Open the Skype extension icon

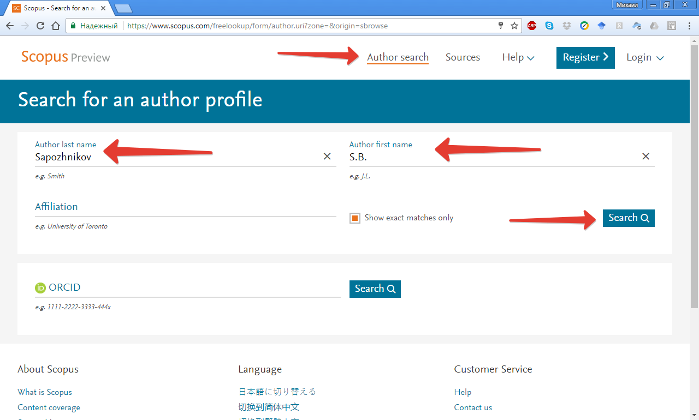549,26
